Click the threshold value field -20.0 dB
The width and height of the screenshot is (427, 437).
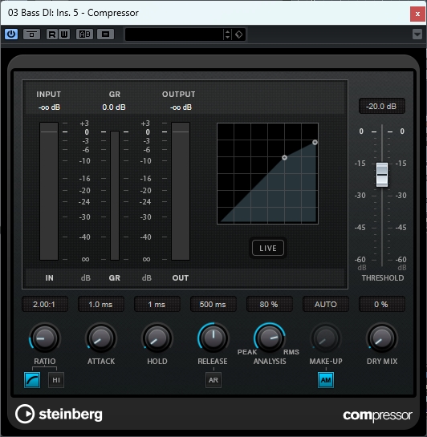(381, 106)
